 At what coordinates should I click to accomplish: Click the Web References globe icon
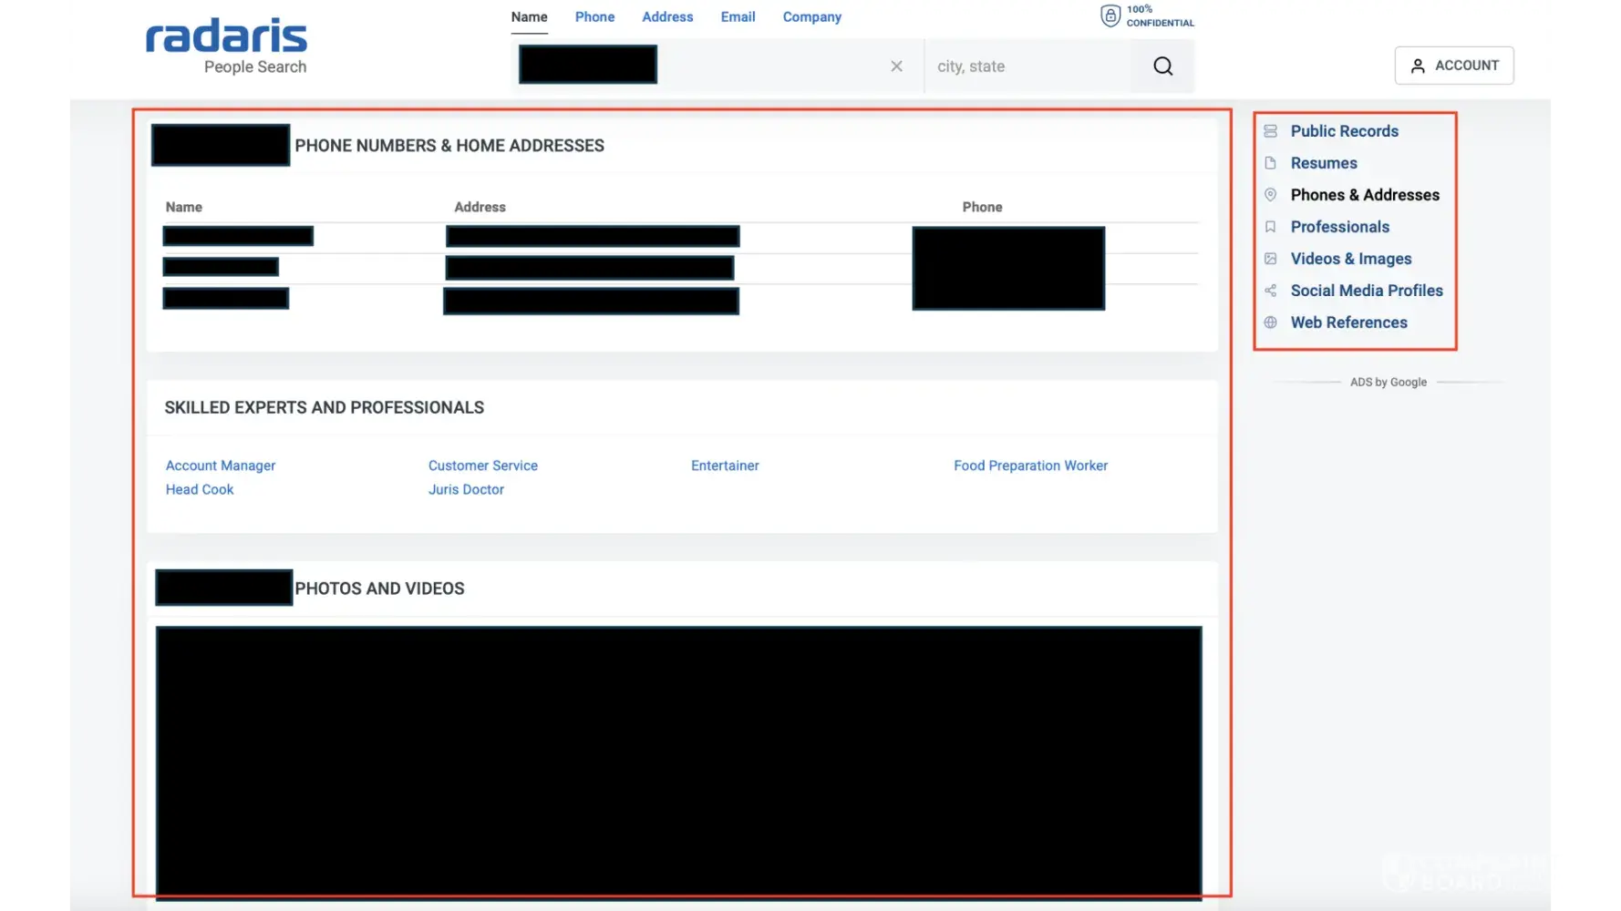point(1270,322)
